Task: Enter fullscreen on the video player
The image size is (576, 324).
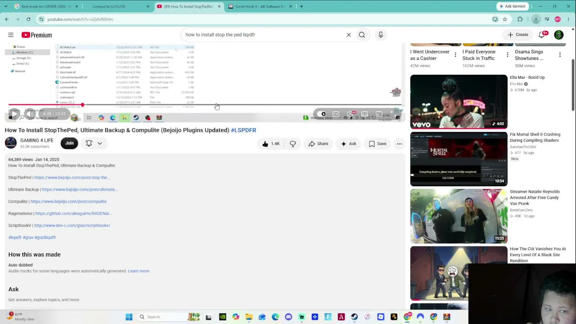Action: (394, 114)
